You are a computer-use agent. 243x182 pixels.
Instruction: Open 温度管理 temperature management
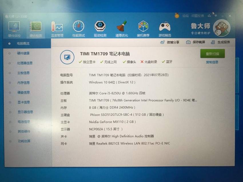tap(57, 29)
